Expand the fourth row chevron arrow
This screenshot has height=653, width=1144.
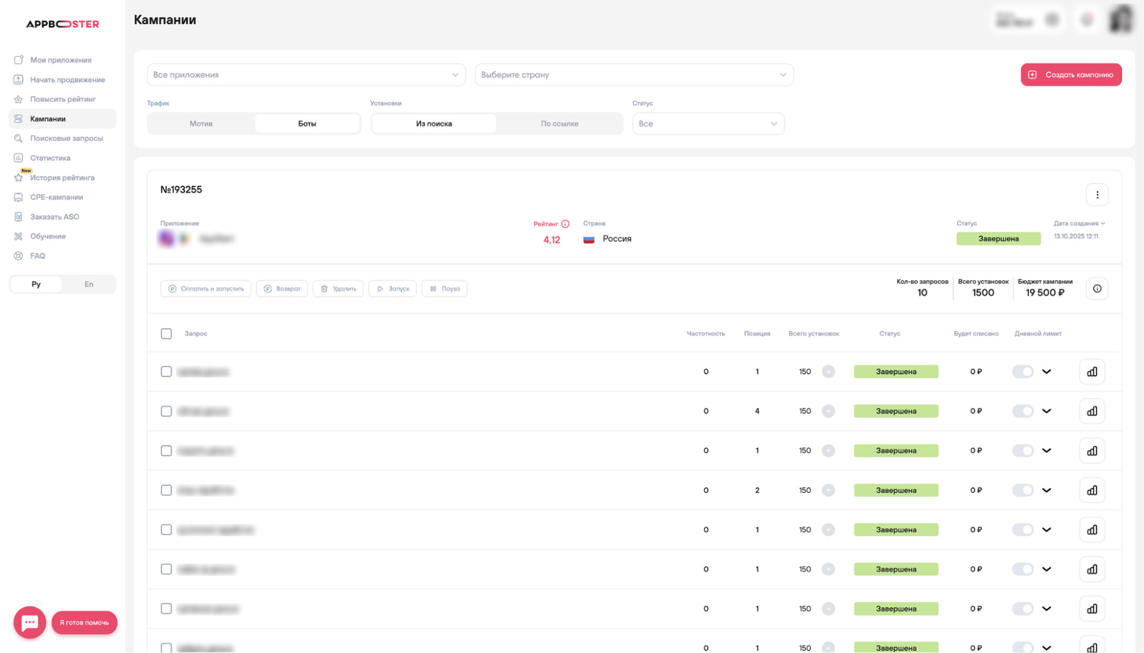tap(1046, 490)
